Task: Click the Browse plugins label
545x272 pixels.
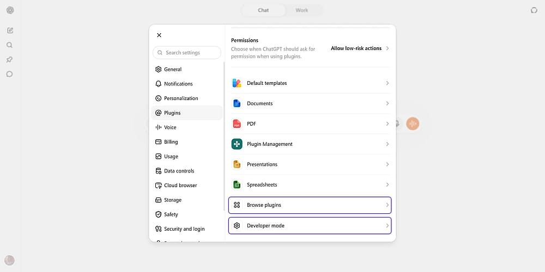Action: [x=264, y=205]
